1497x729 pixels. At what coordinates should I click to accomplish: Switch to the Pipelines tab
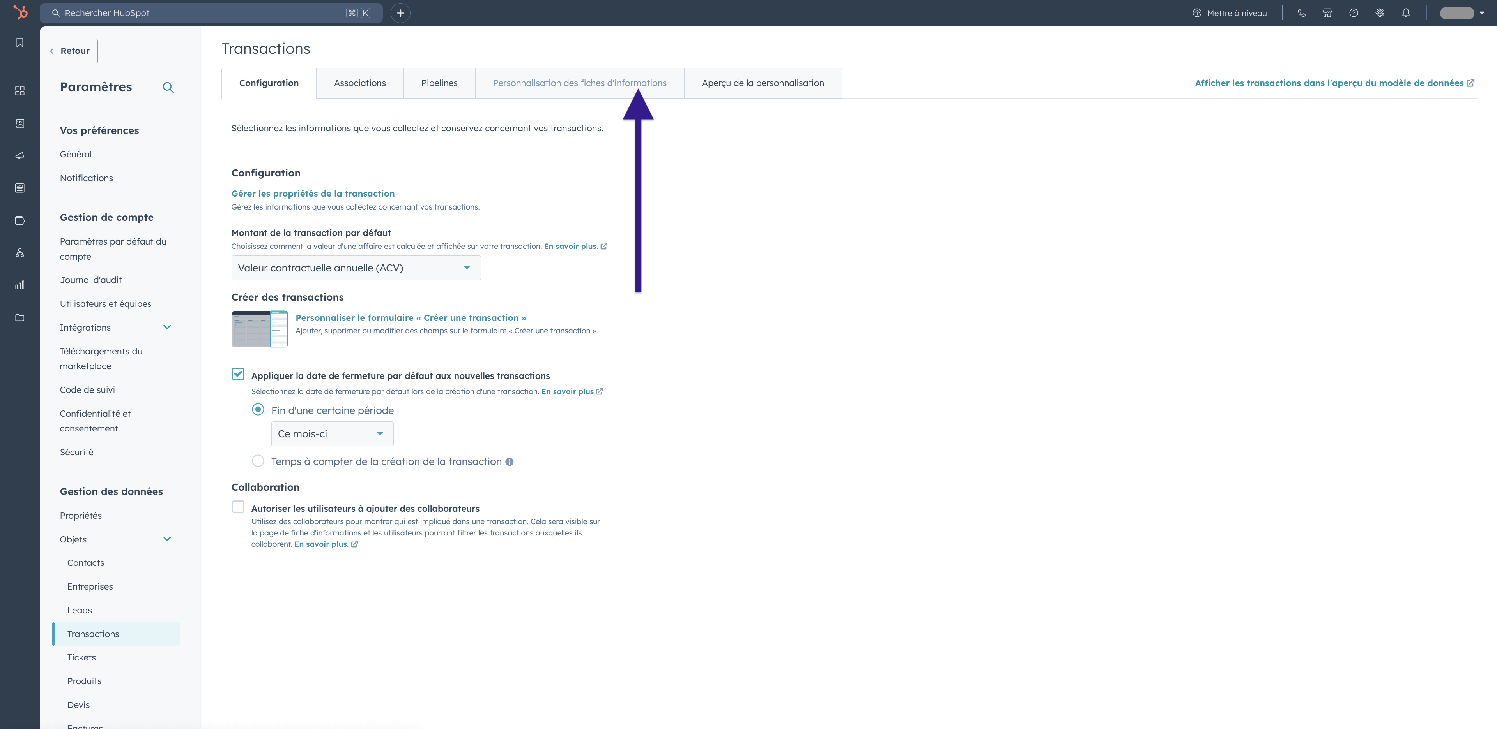pos(439,83)
